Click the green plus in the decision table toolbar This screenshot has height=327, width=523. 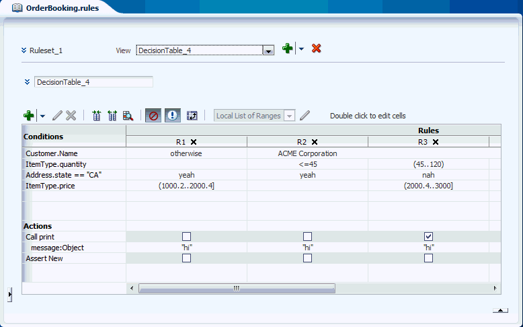coord(29,116)
